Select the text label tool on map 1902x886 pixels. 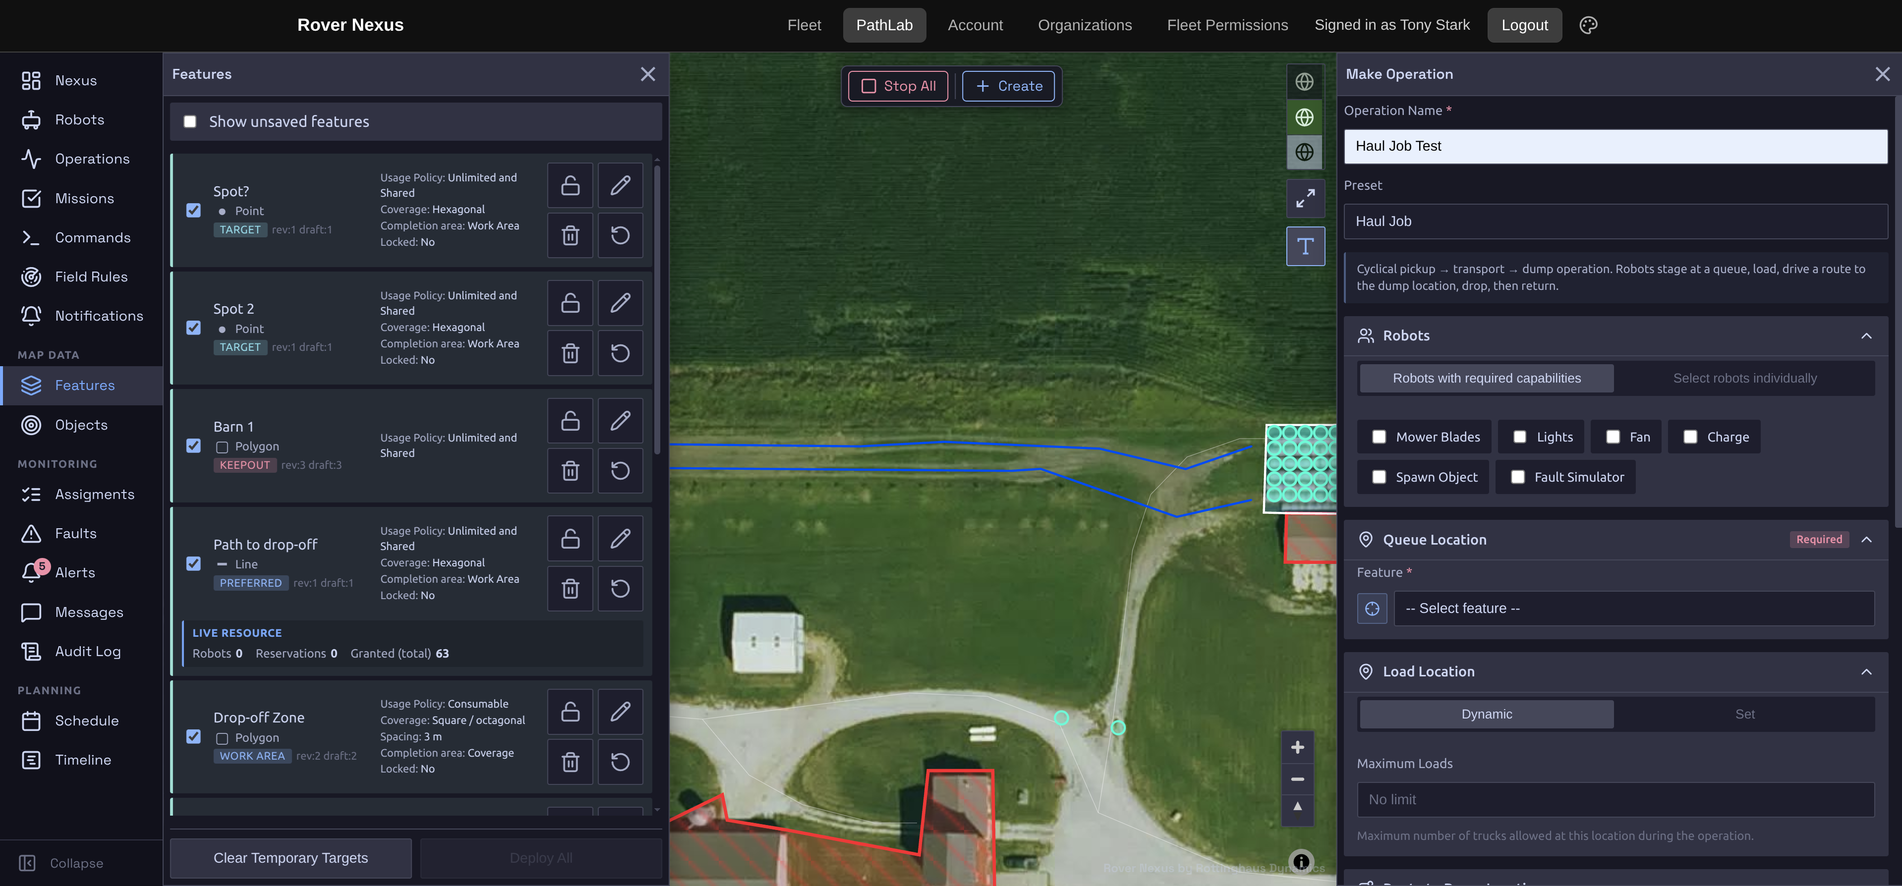(x=1305, y=246)
